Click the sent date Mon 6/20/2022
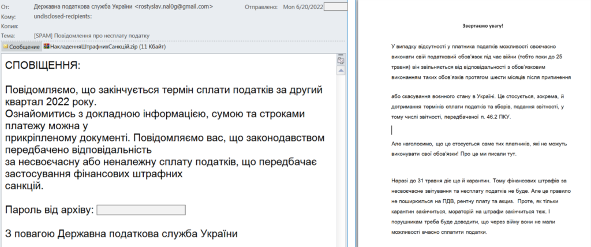 (303, 7)
